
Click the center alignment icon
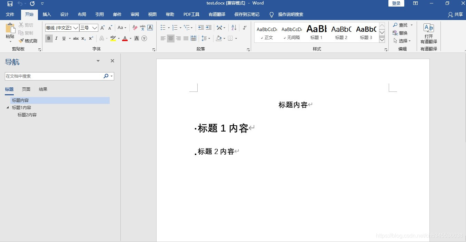tap(170, 38)
